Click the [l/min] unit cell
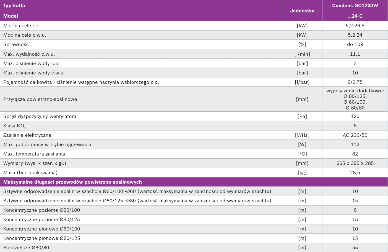The width and height of the screenshot is (388, 252). (x=302, y=54)
